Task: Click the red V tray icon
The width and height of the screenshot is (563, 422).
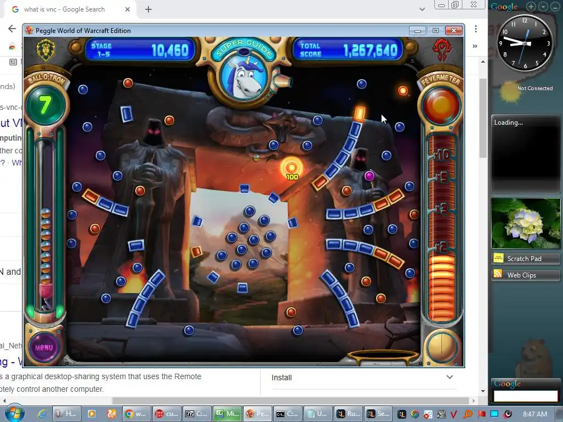Action: [454, 414]
